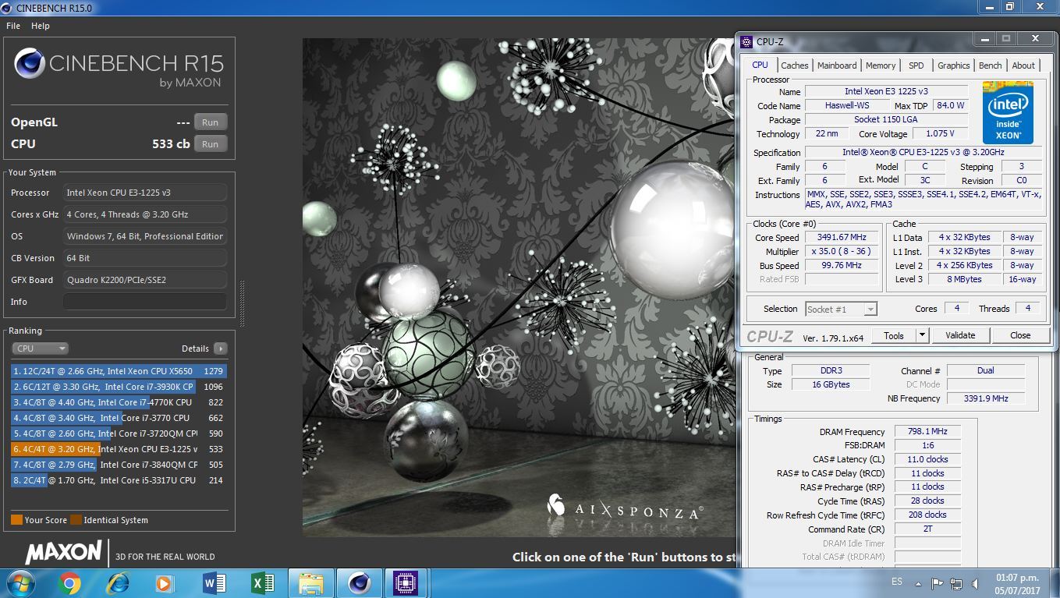
Task: Click the MAXON logo at bottom left
Action: [63, 553]
